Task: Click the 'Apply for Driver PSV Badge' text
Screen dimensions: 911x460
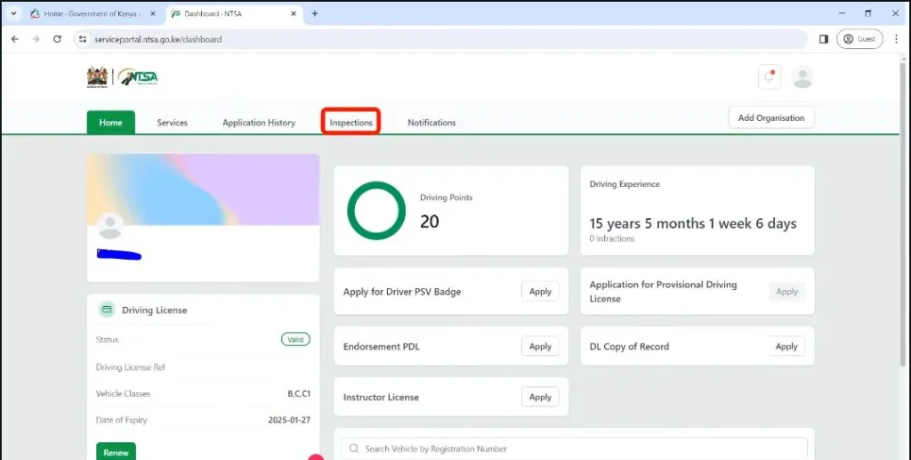Action: coord(402,292)
